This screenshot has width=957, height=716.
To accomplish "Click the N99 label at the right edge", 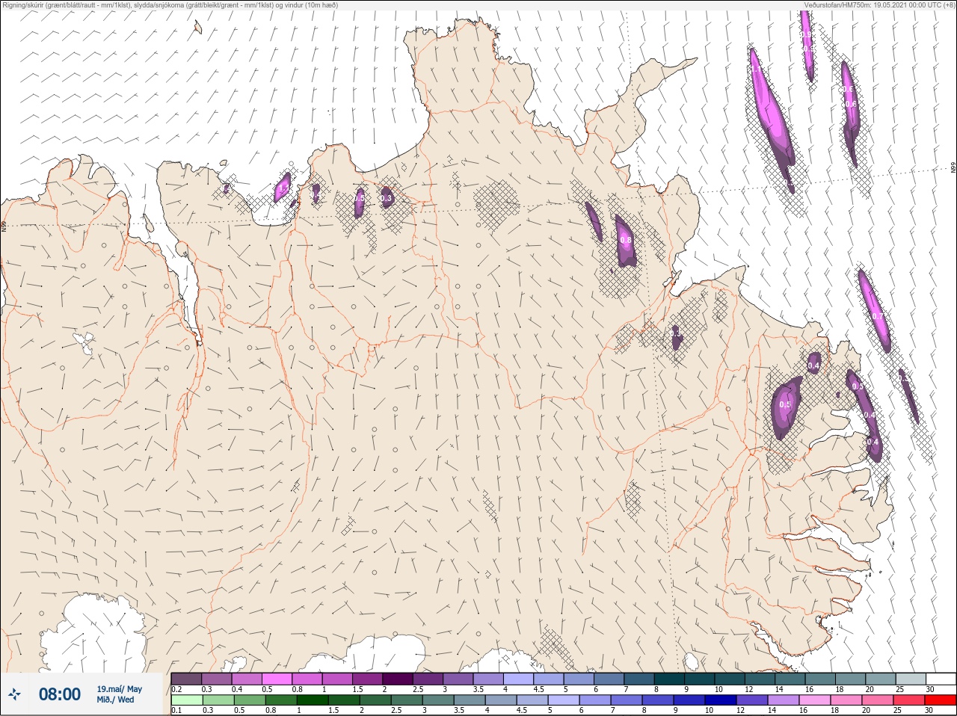I will (953, 168).
